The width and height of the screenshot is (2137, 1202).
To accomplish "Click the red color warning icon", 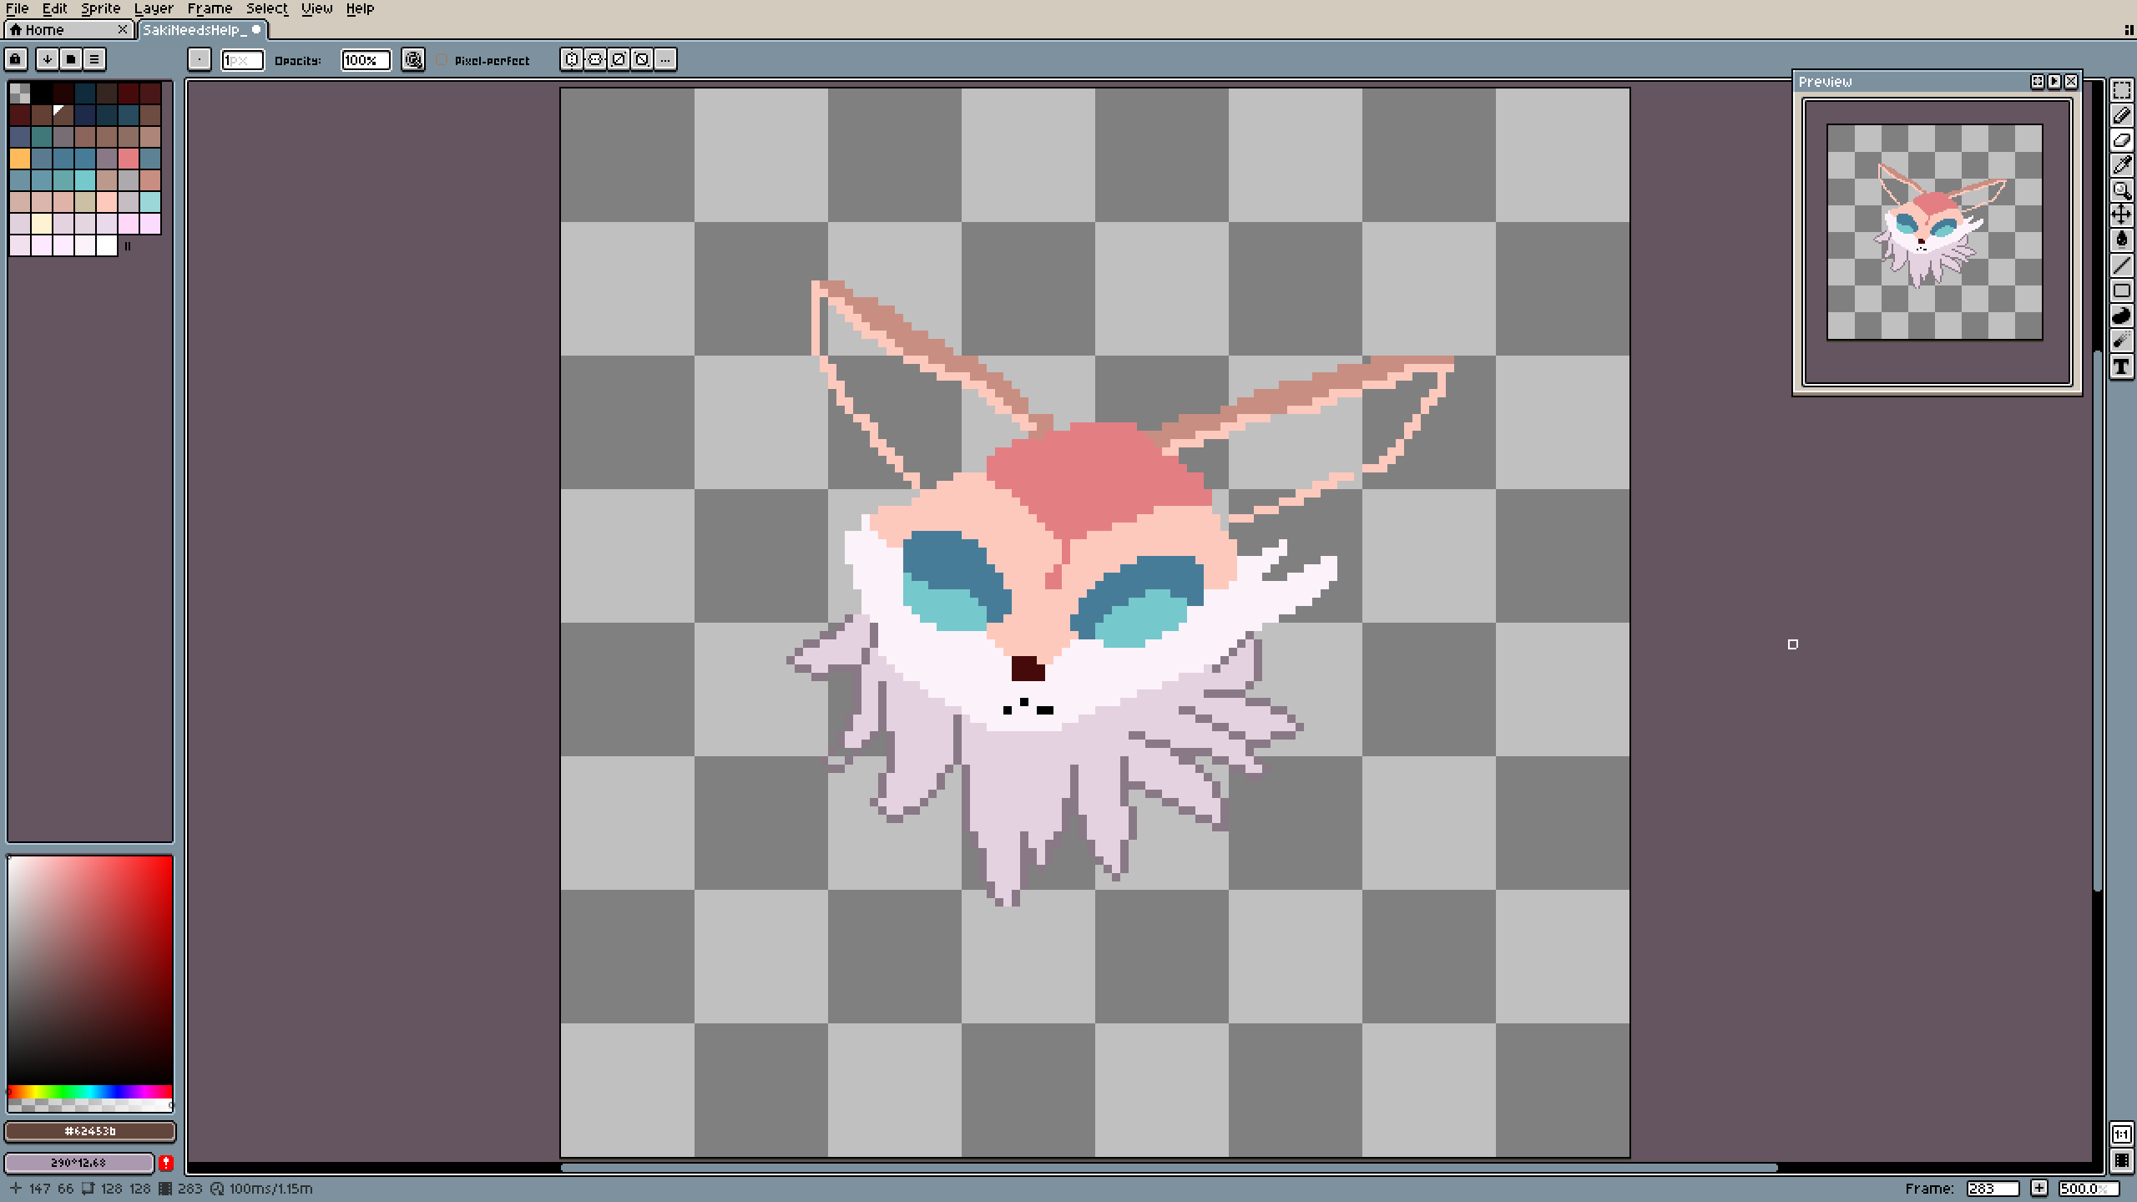I will 166,1163.
